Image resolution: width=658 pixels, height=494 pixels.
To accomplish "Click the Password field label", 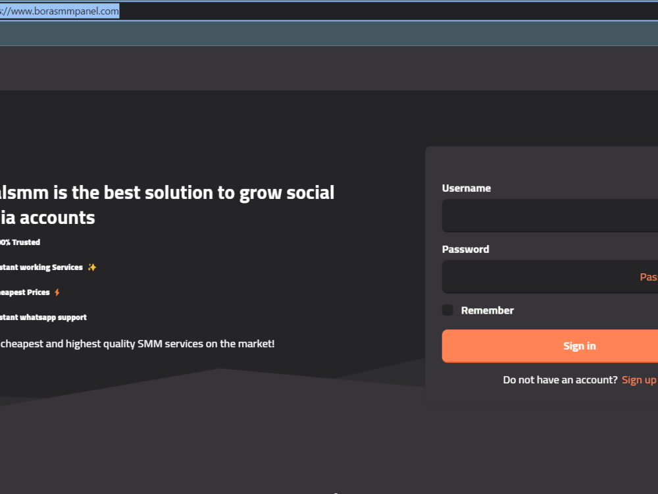I will [x=465, y=249].
